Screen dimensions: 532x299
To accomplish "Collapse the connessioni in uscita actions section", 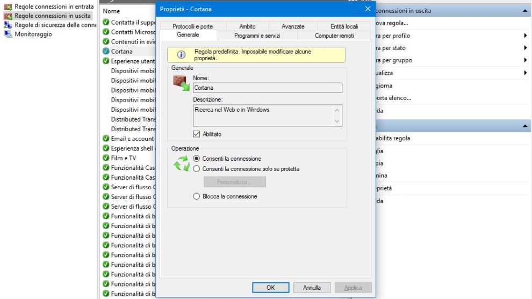I will click(x=525, y=11).
